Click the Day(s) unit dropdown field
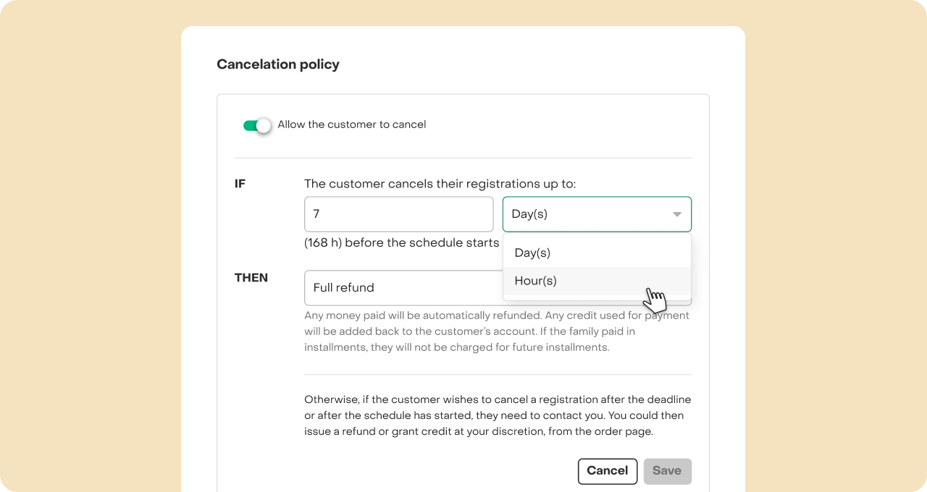Screen dimensions: 927x492 [x=597, y=214]
